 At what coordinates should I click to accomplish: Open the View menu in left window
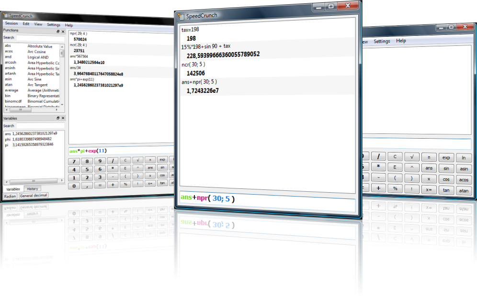[x=38, y=24]
